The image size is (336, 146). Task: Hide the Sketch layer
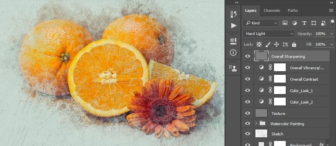tap(247, 134)
